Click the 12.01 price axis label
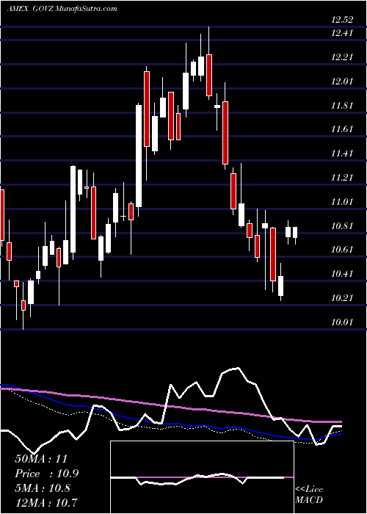The image size is (367, 514). (342, 81)
